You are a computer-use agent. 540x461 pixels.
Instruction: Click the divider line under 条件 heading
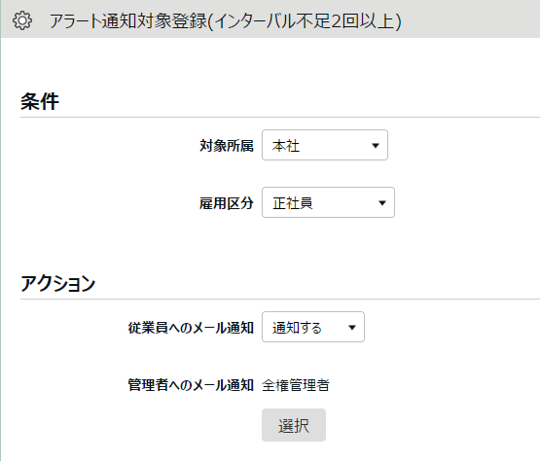coord(280,117)
